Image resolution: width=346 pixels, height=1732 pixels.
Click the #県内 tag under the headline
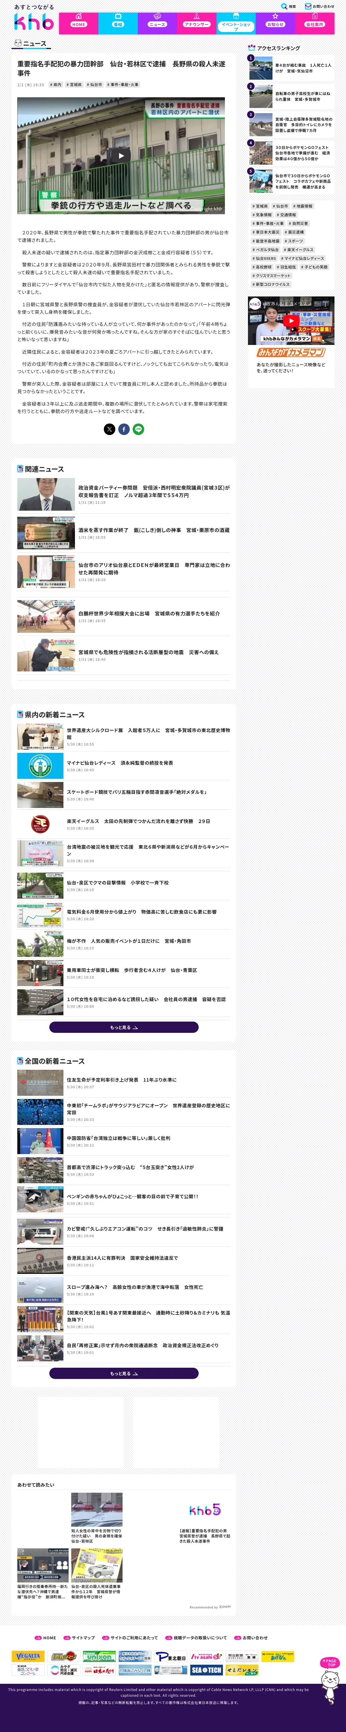55,85
